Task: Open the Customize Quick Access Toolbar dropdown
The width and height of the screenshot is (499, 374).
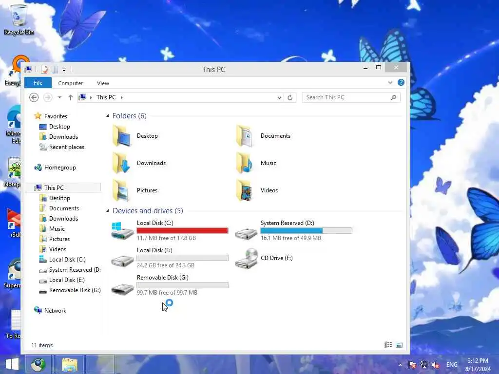Action: click(64, 70)
